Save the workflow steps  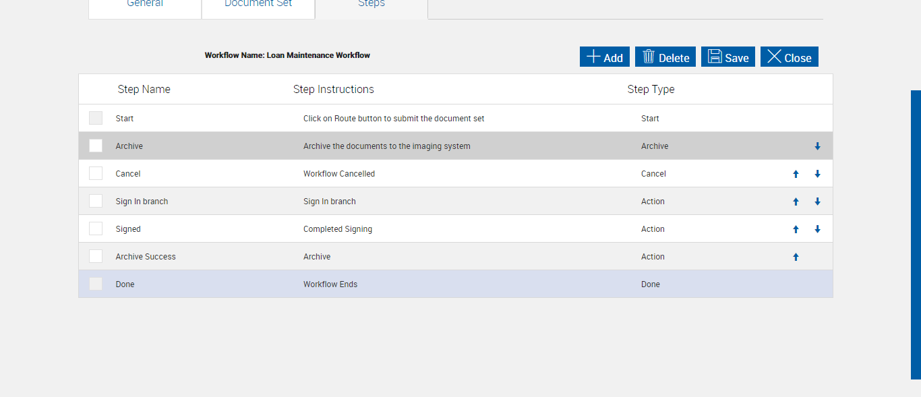(728, 57)
